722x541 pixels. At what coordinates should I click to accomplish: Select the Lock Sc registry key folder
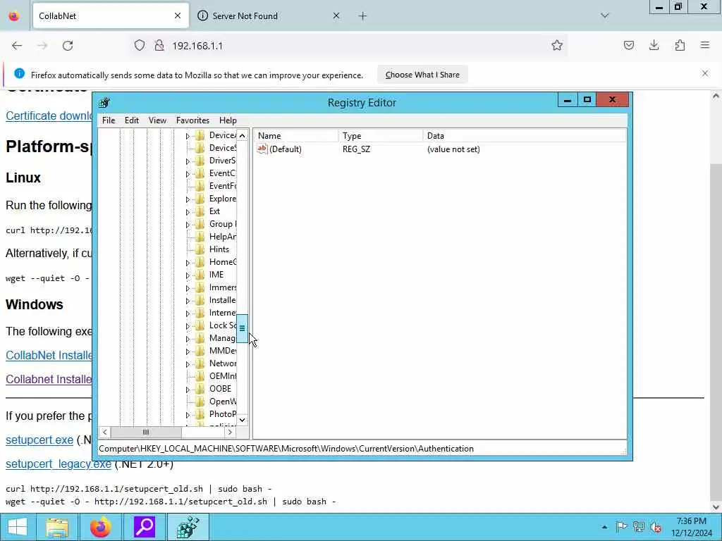click(222, 325)
